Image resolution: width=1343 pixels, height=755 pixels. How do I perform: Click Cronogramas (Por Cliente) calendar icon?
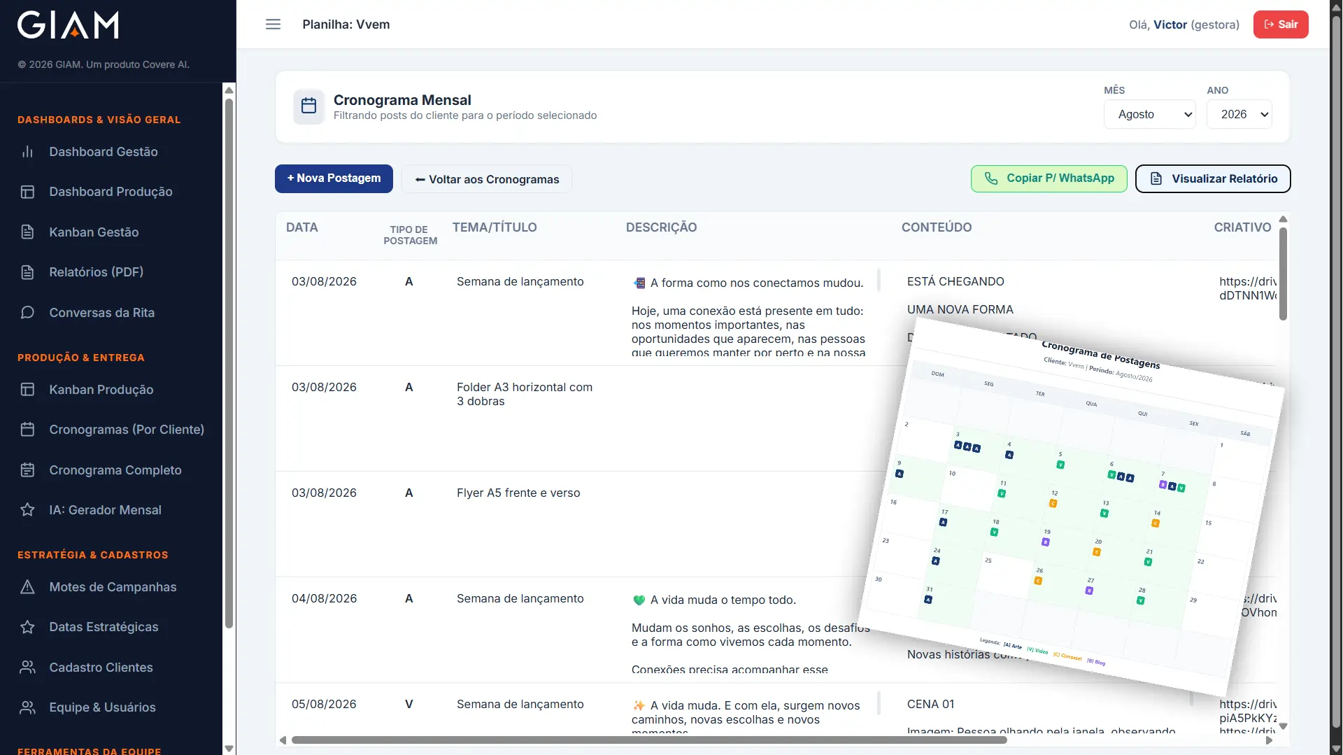[x=27, y=430]
